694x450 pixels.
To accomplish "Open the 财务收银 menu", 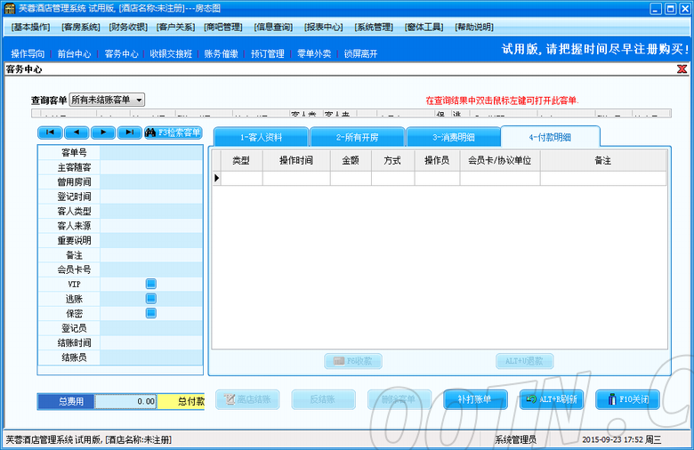I will point(128,27).
